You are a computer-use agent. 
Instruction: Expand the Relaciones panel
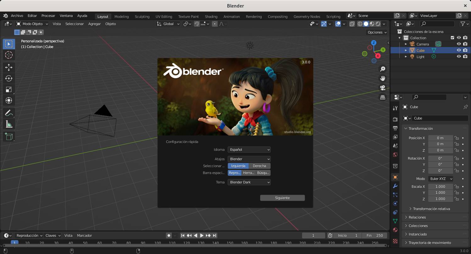(x=417, y=217)
